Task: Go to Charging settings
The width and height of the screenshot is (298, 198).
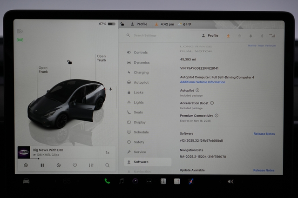Action: click(138, 73)
